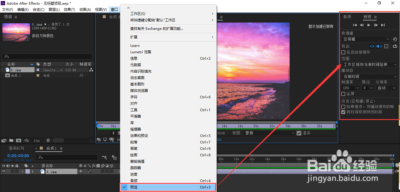Click the 8 bpc color depth icon
This screenshot has width=400, height=192.
[37, 140]
